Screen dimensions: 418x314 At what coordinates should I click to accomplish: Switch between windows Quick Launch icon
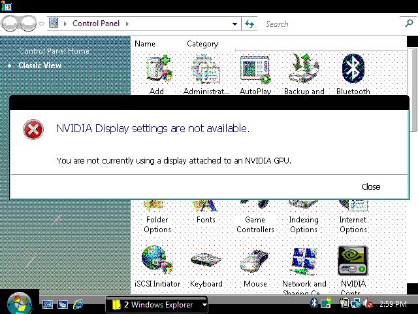63,304
